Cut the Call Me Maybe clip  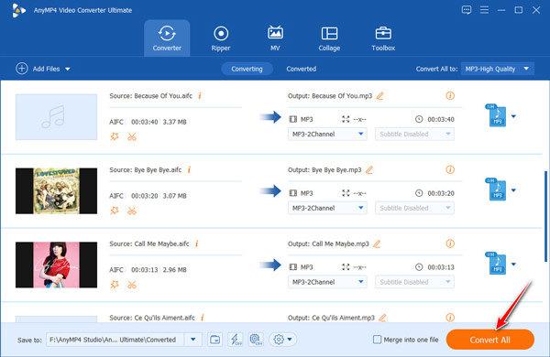pyautogui.click(x=132, y=285)
